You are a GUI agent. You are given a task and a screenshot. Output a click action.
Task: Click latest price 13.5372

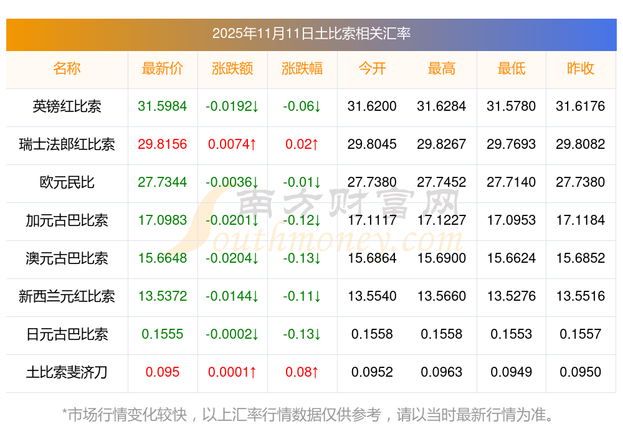pos(162,296)
